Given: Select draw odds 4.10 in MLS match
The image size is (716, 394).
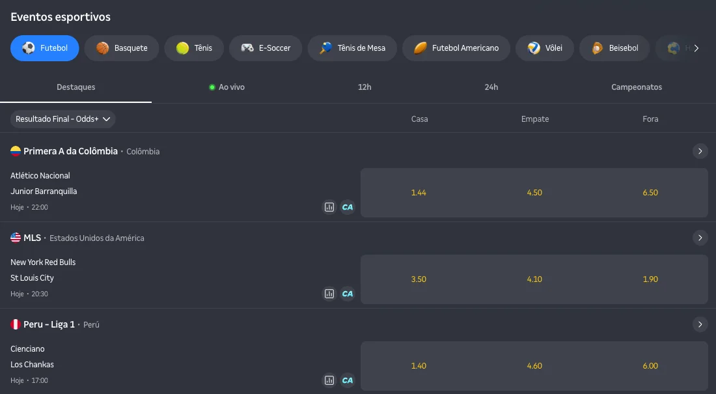Looking at the screenshot, I should 534,279.
